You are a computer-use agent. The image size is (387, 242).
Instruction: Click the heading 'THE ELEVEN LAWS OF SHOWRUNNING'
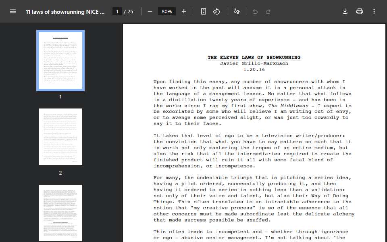[x=254, y=58]
